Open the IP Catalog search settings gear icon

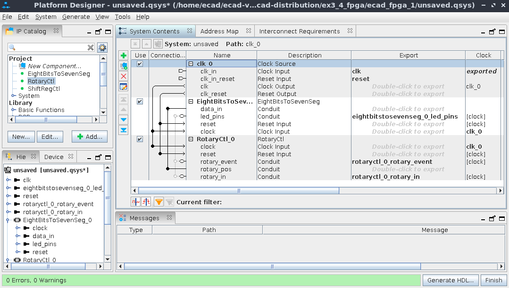click(102, 47)
